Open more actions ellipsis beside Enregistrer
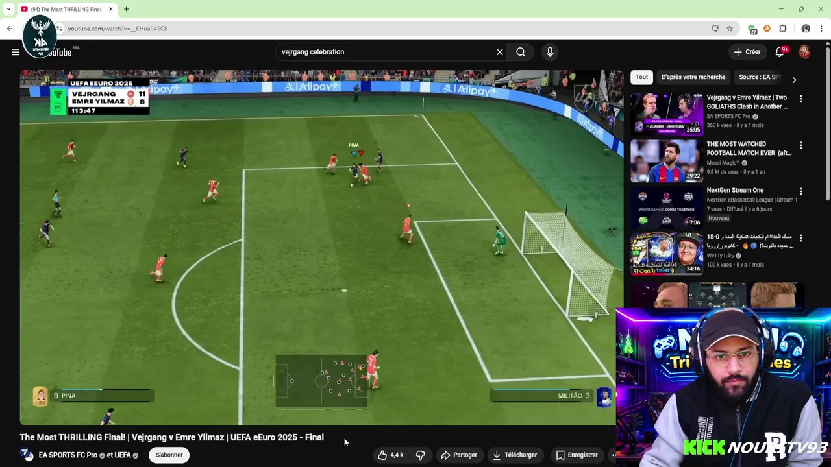 613,455
